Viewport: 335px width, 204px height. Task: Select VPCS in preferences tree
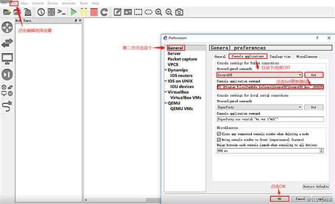coord(173,65)
